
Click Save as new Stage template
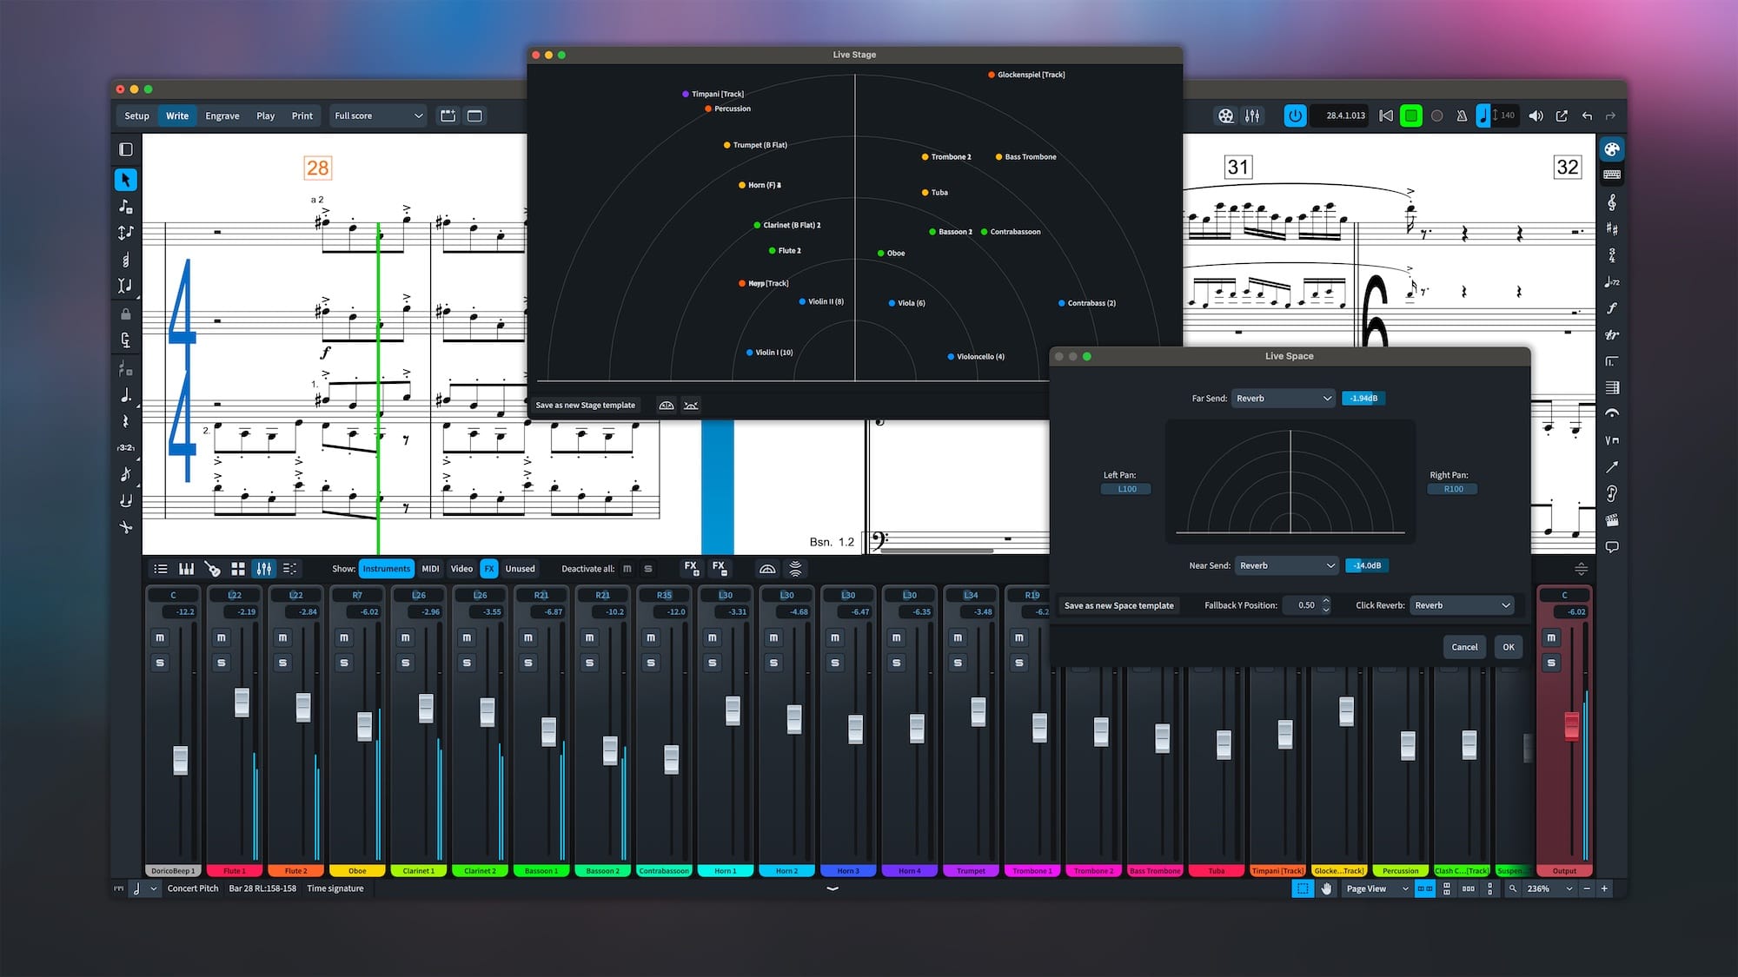tap(585, 406)
